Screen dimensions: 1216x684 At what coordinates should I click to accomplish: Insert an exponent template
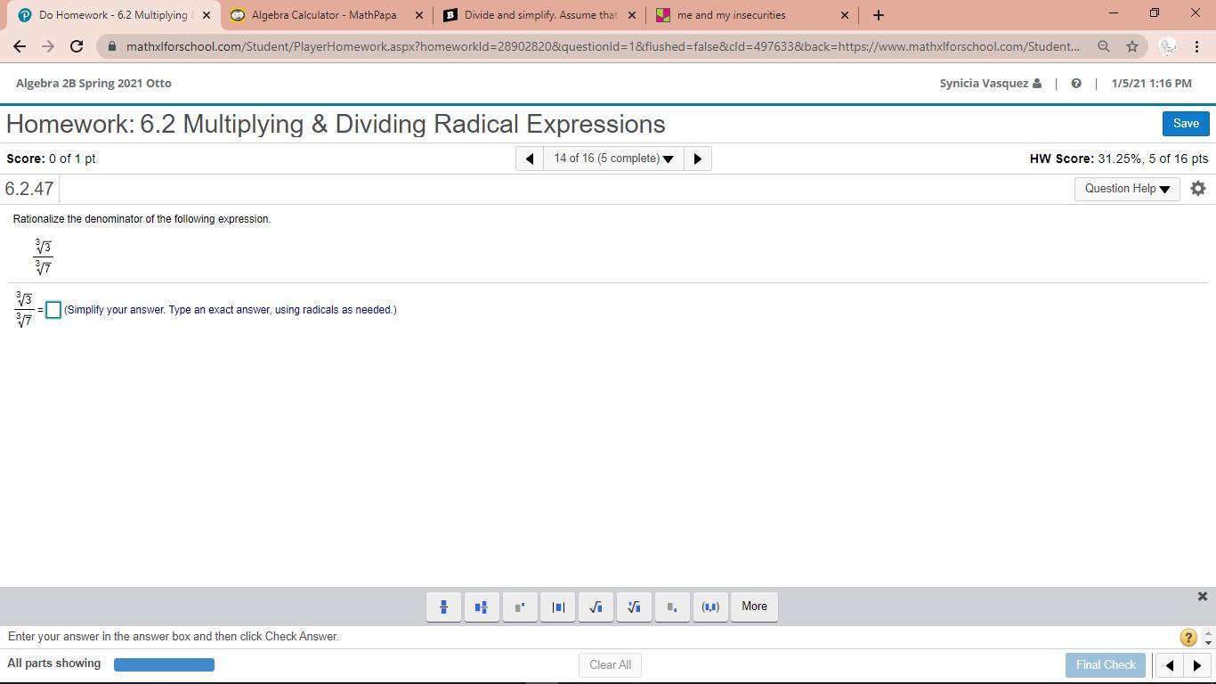coord(520,607)
